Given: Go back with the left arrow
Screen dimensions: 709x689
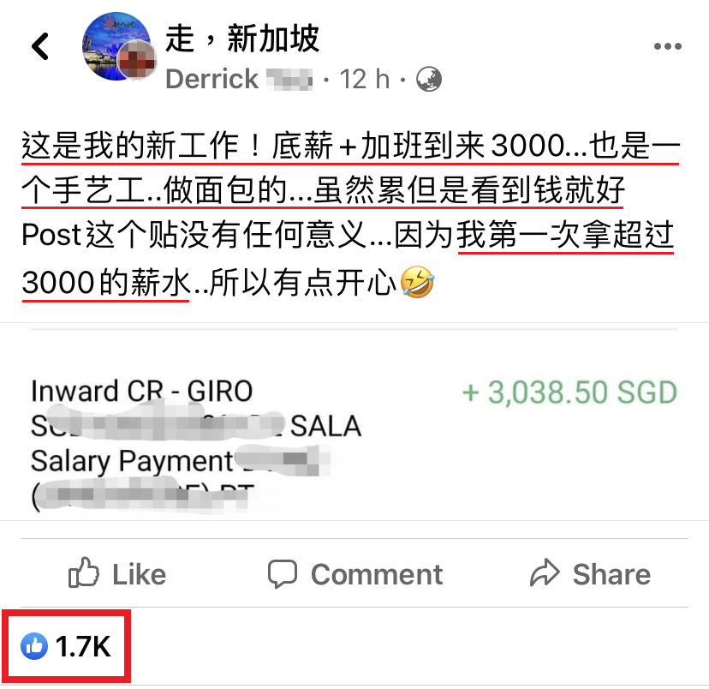Looking at the screenshot, I should (x=40, y=46).
